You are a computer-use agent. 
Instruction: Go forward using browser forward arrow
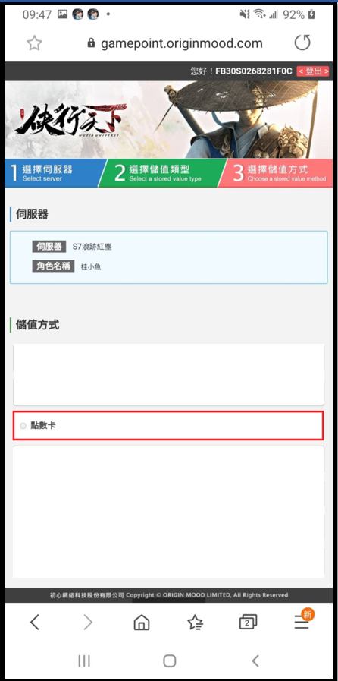click(x=88, y=623)
